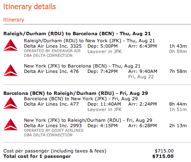Click Delta Air Lines Inc. 476 text

click(51, 71)
